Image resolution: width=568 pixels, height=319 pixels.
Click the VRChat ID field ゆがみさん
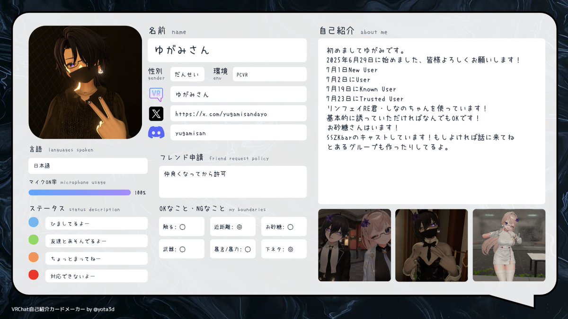(239, 94)
